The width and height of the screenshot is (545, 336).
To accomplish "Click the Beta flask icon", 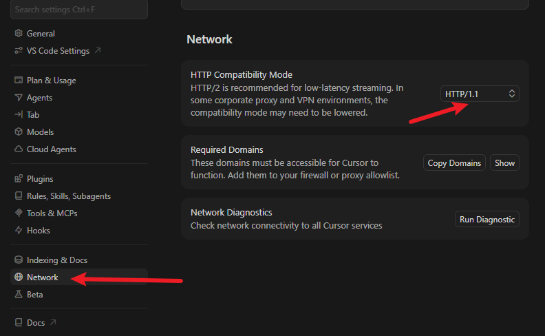I will (19, 294).
